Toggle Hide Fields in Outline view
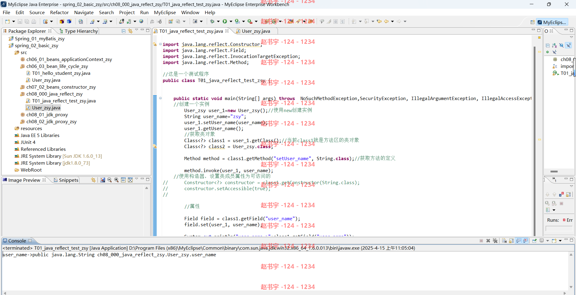Screen dimensions: 576x295 pos(561,45)
